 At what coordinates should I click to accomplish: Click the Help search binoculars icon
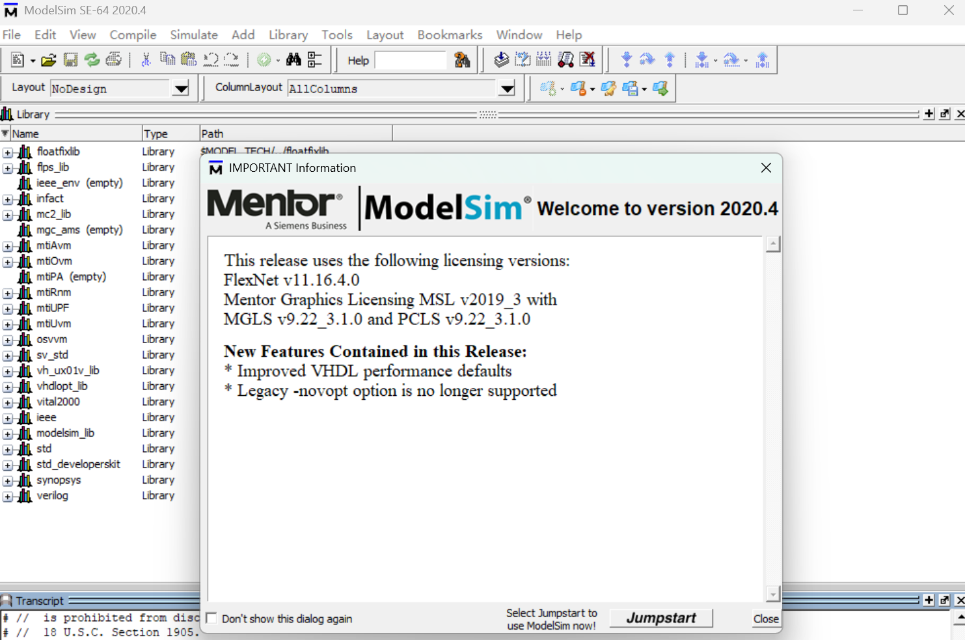[x=462, y=60]
